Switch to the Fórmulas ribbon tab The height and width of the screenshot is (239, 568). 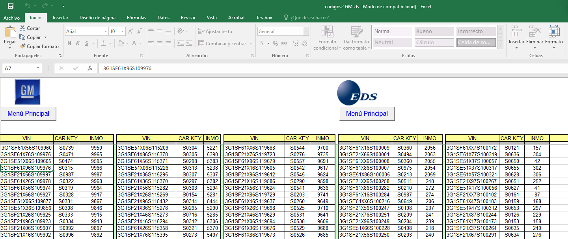136,18
